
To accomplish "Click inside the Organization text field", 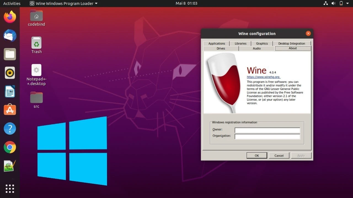I will point(267,136).
